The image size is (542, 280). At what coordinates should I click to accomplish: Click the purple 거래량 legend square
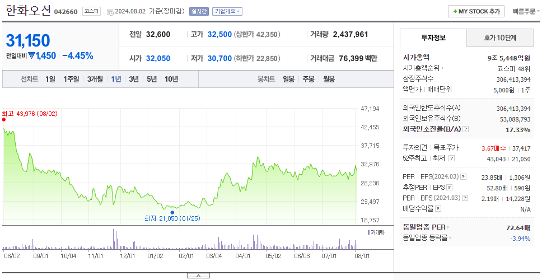click(x=368, y=232)
